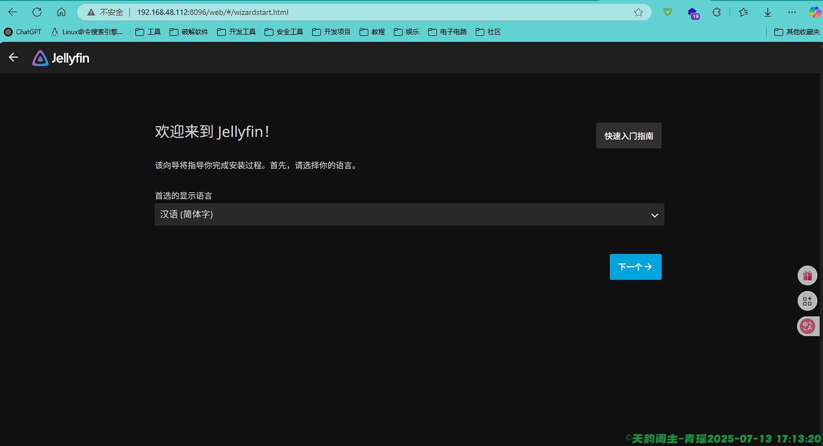Viewport: 823px width, 446px height.
Task: Click the Jellyfin back arrow icon
Action: 13,57
